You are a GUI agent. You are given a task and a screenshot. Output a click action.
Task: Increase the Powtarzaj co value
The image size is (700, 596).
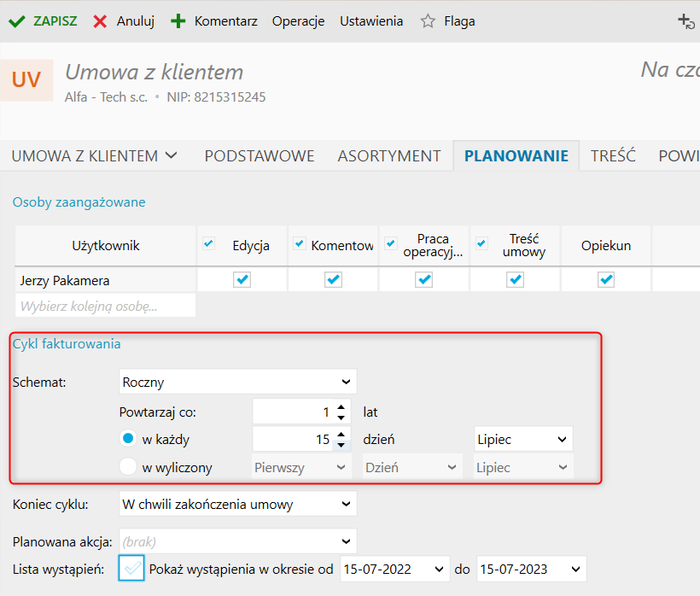click(x=341, y=407)
